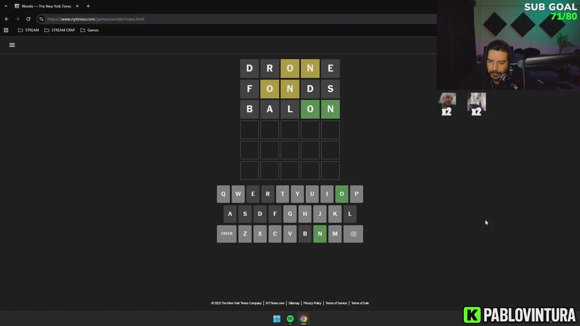Image resolution: width=580 pixels, height=326 pixels.
Task: Open the Terms of Sale link
Action: [360, 303]
